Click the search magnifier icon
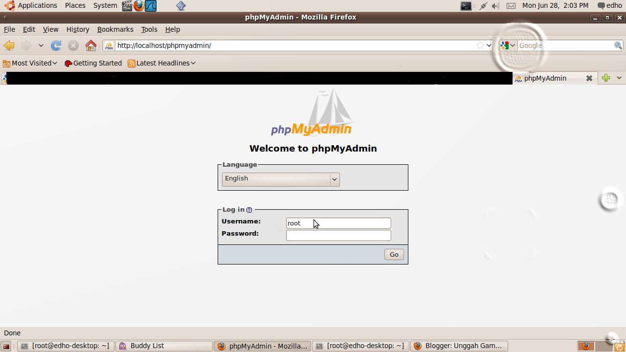Image resolution: width=626 pixels, height=352 pixels. tap(618, 45)
